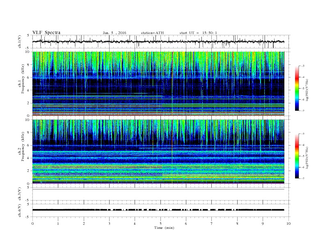Click the 'ch.4(V)' axis label
The width and height of the screenshot is (325, 251).
tap(20, 210)
